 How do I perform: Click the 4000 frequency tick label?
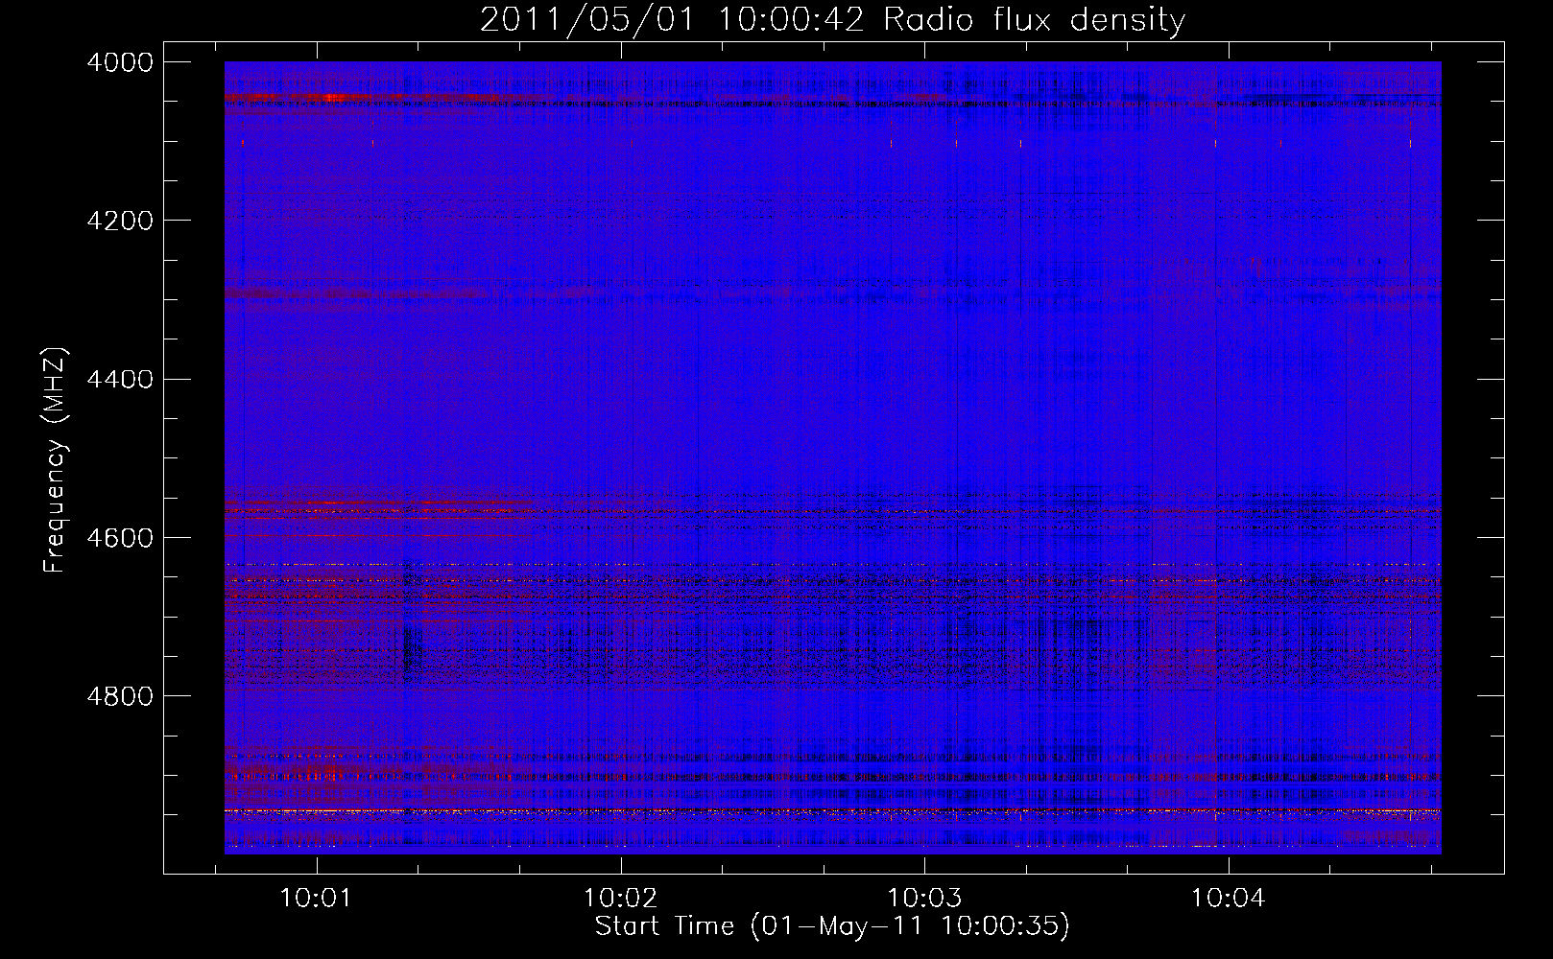pyautogui.click(x=120, y=62)
